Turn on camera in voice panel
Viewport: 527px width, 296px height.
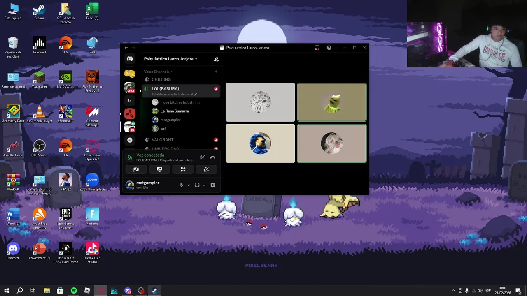click(136, 169)
